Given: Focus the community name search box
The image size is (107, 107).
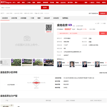Looking at the screenshot, I should pyautogui.click(x=21, y=8).
